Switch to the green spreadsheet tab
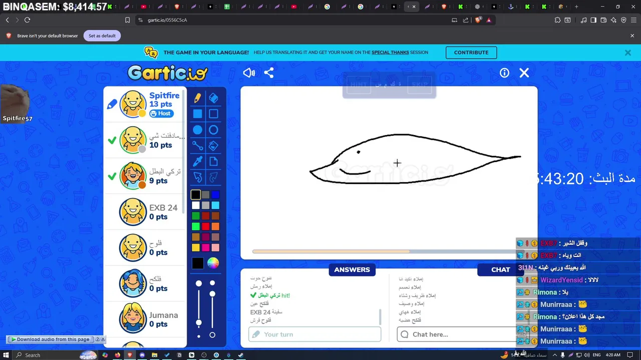Image resolution: width=641 pixels, height=360 pixels. pos(227,6)
